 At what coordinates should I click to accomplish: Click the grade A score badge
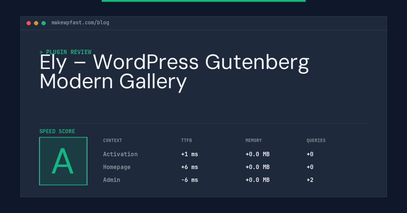63,161
